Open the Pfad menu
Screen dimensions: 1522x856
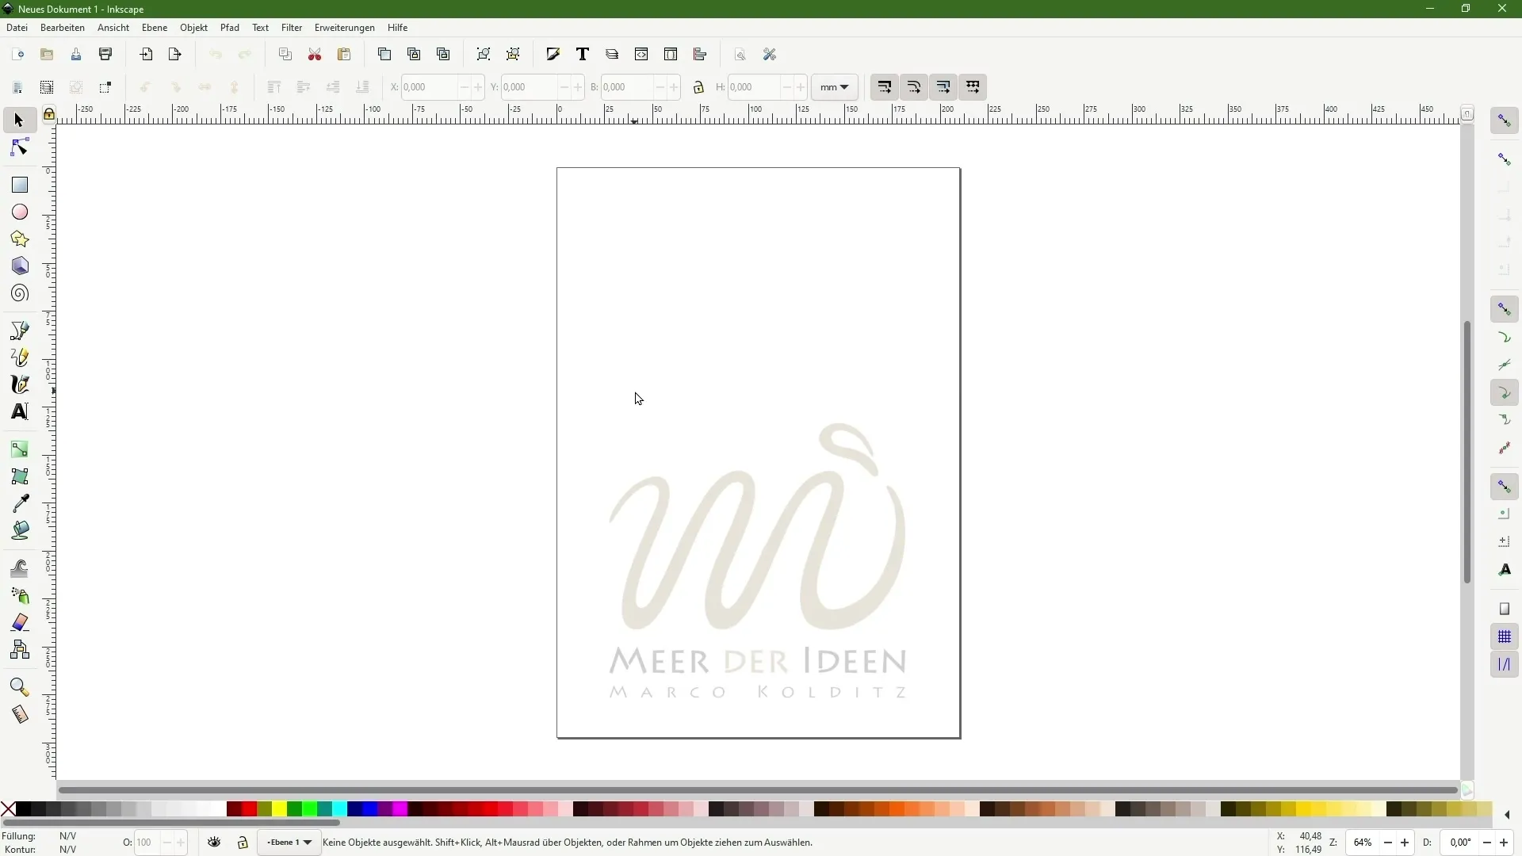pos(230,28)
